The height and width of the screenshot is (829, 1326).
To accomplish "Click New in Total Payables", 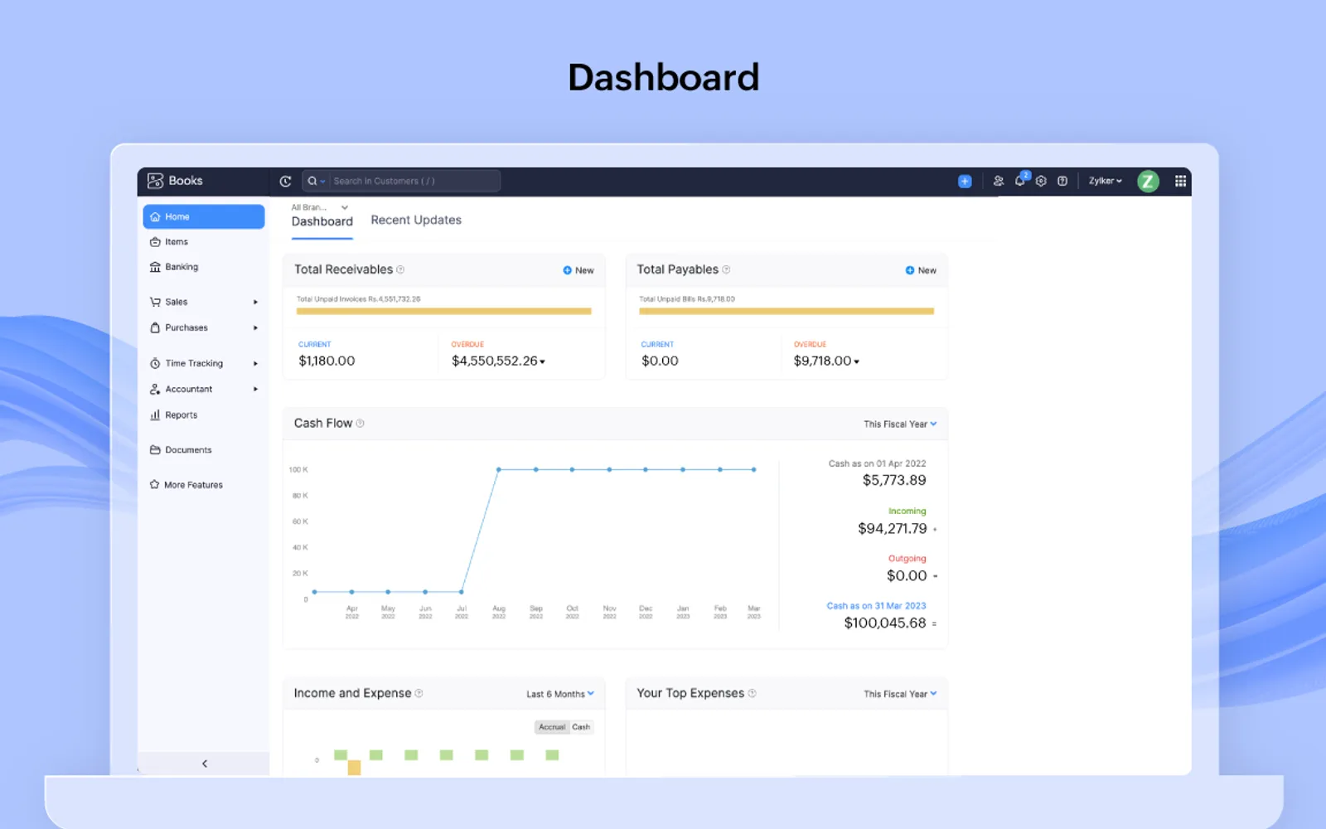I will 921,270.
